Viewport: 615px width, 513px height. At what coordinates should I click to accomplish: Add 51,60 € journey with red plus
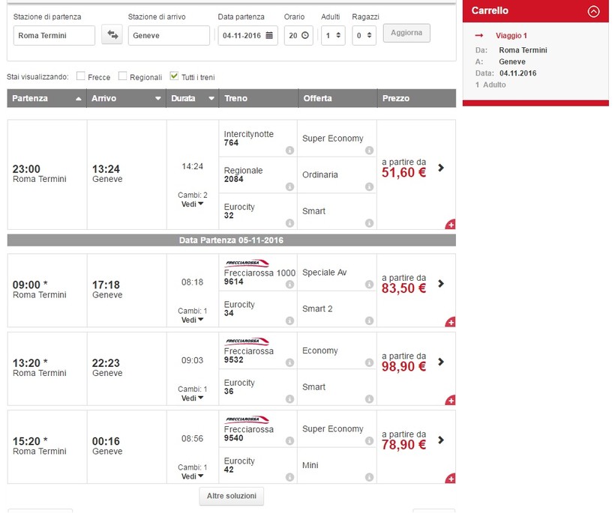coord(450,224)
